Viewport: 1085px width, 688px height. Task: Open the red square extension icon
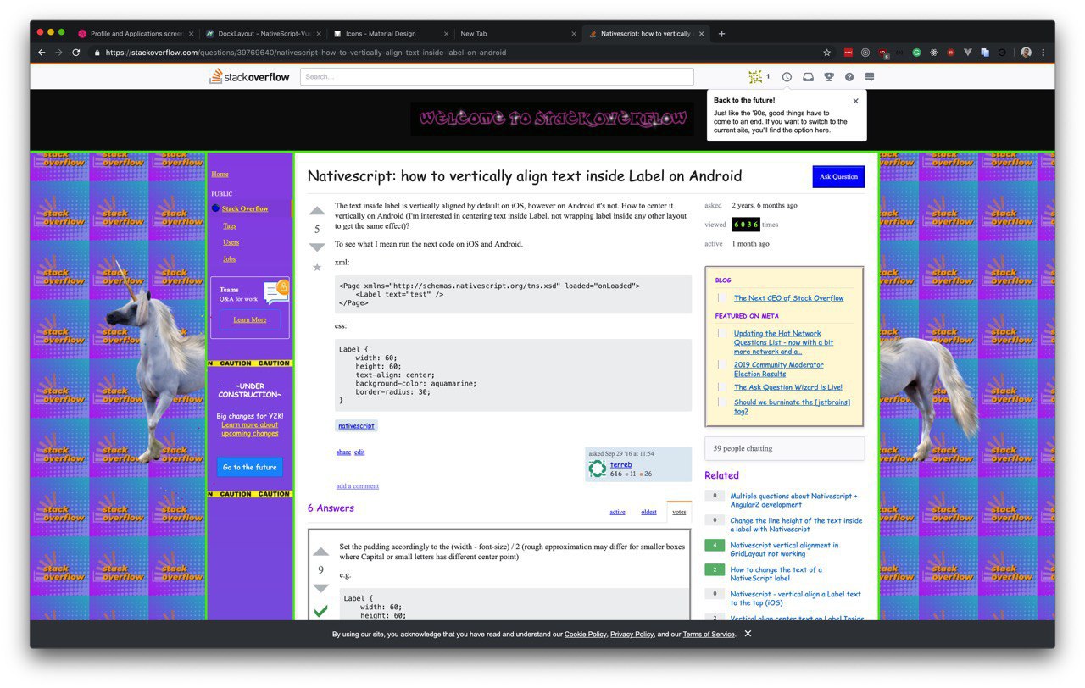849,53
